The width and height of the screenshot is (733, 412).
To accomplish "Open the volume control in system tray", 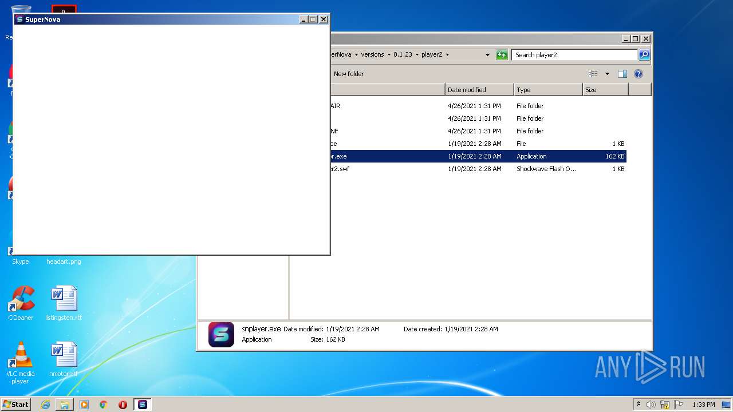I will click(x=651, y=405).
